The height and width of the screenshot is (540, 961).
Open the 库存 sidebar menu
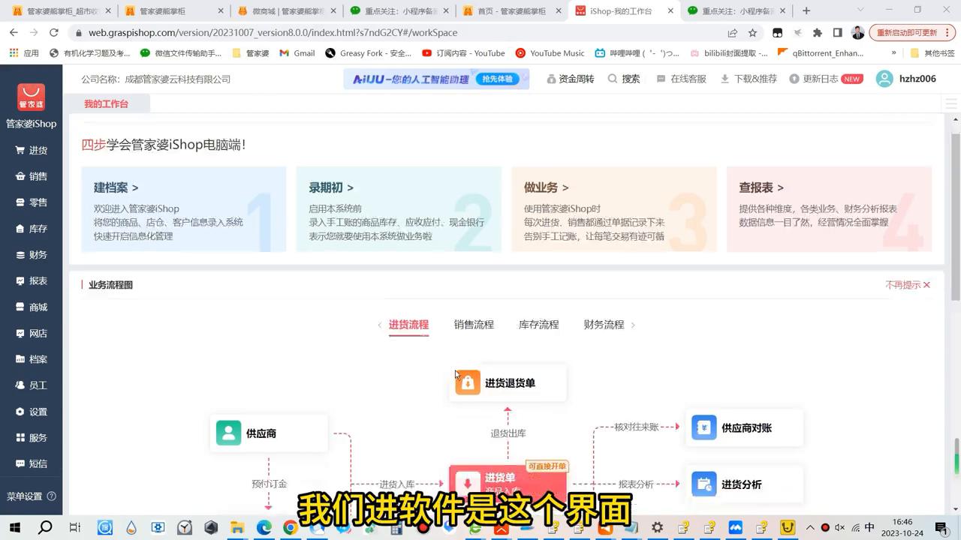coord(31,229)
